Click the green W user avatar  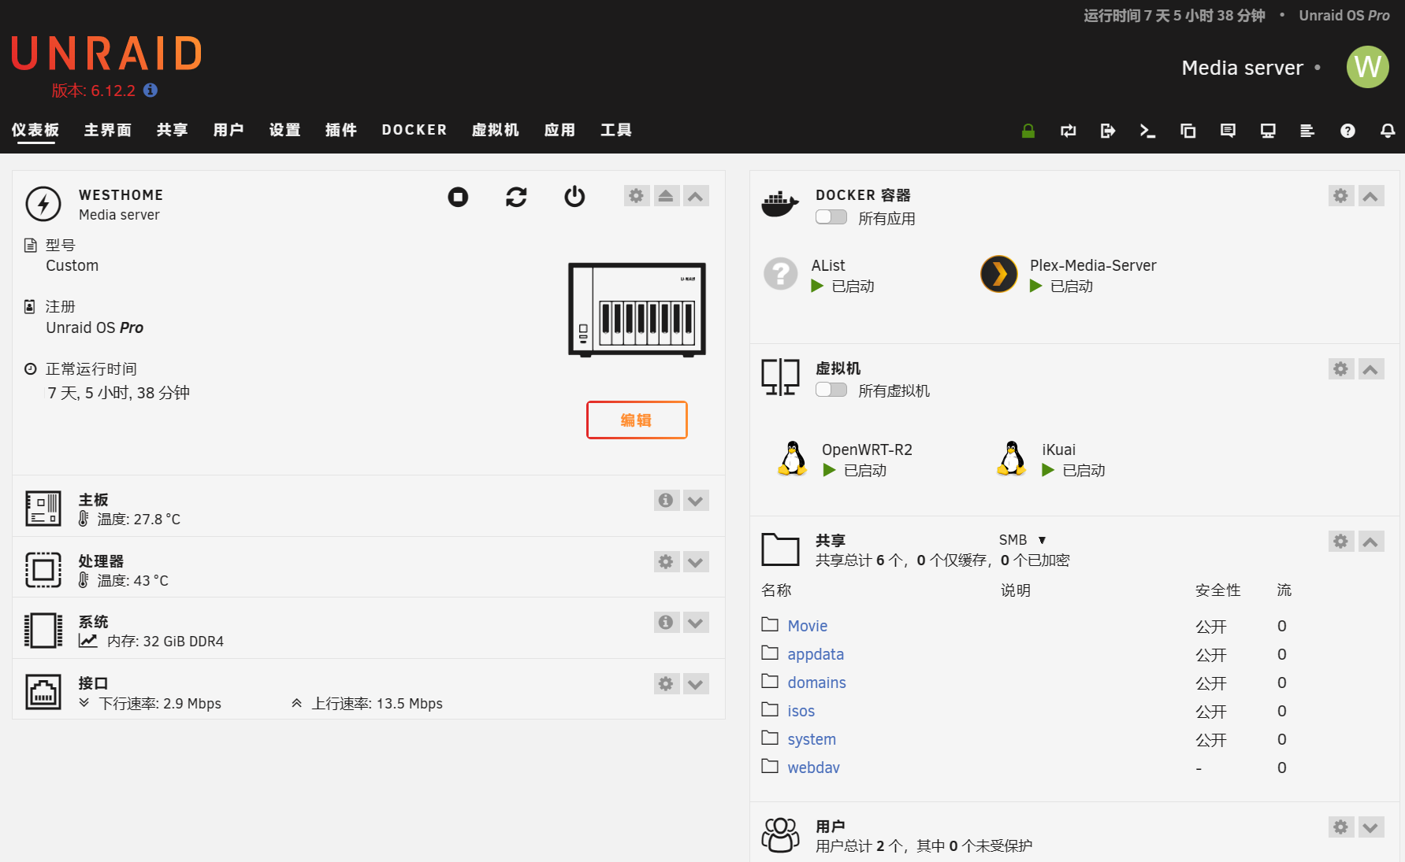1367,67
